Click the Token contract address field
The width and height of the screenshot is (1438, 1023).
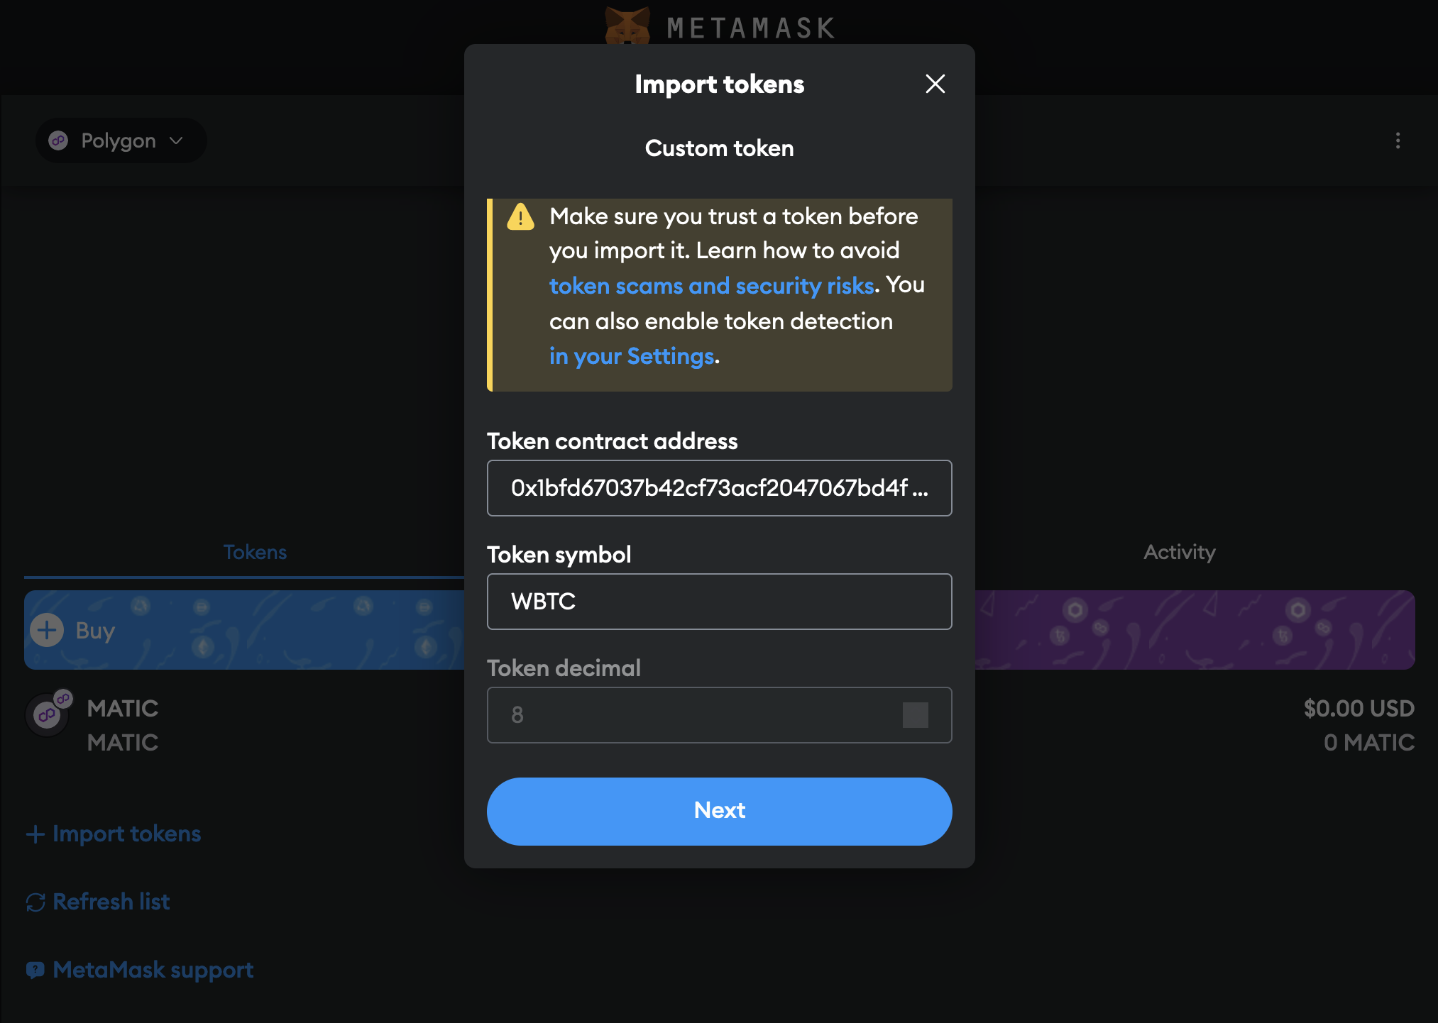tap(719, 488)
